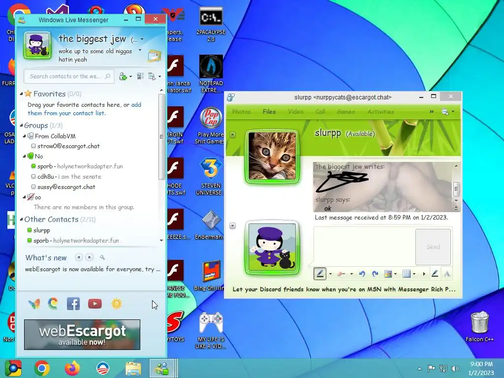This screenshot has width=504, height=378.
Task: Click the sun weather icon in Messenger
Action: (x=117, y=303)
